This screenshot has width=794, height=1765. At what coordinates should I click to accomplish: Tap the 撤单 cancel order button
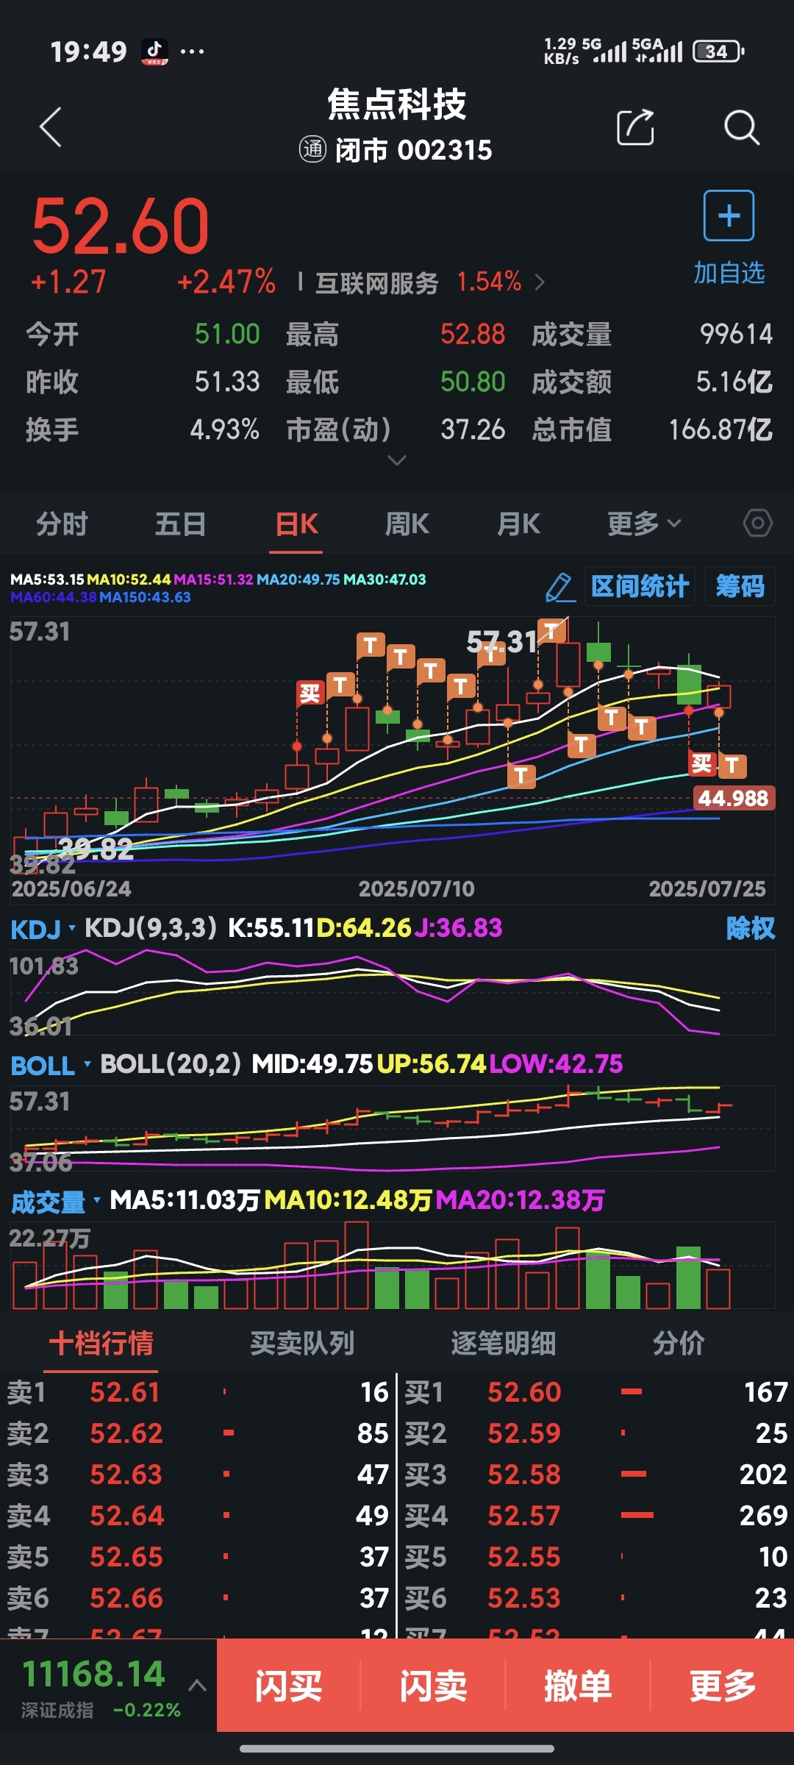578,1686
